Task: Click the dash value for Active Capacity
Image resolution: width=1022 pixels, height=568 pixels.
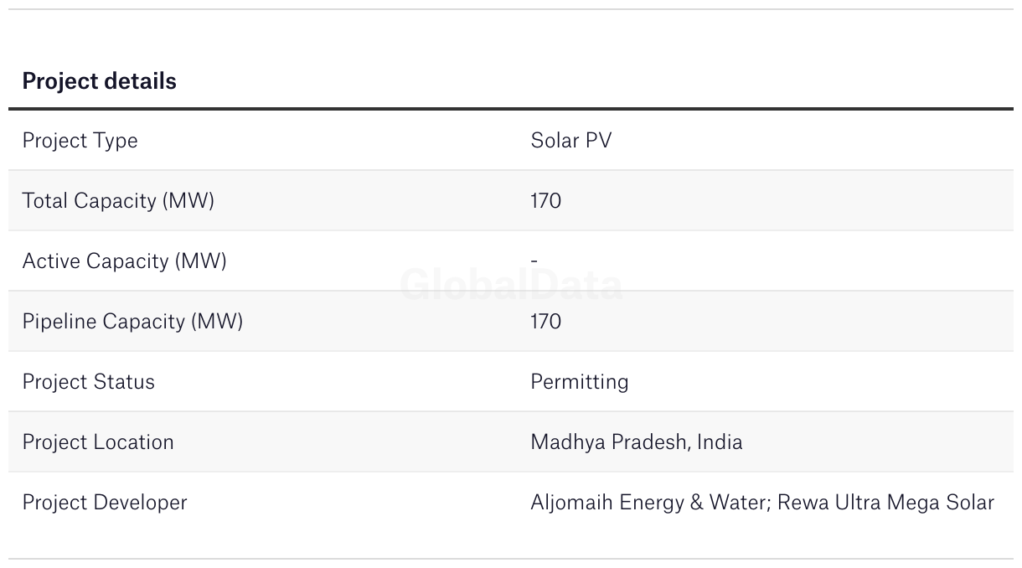Action: (534, 261)
